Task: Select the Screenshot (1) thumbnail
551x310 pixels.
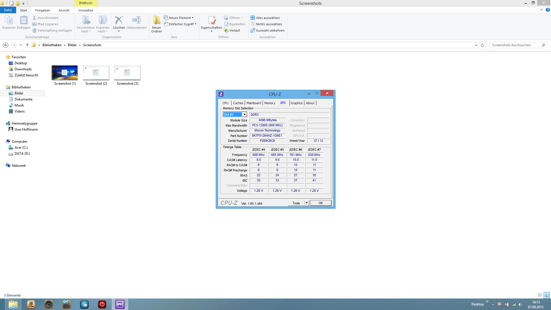Action: 65,73
